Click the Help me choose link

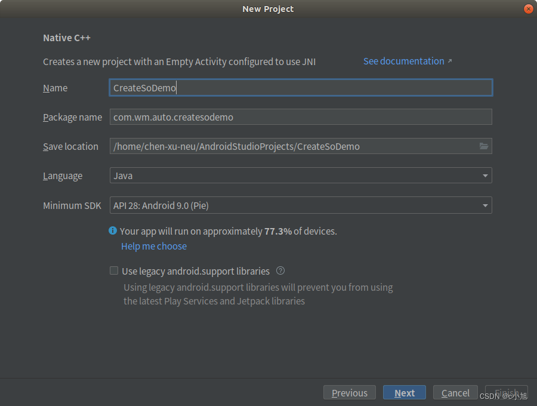(x=154, y=246)
